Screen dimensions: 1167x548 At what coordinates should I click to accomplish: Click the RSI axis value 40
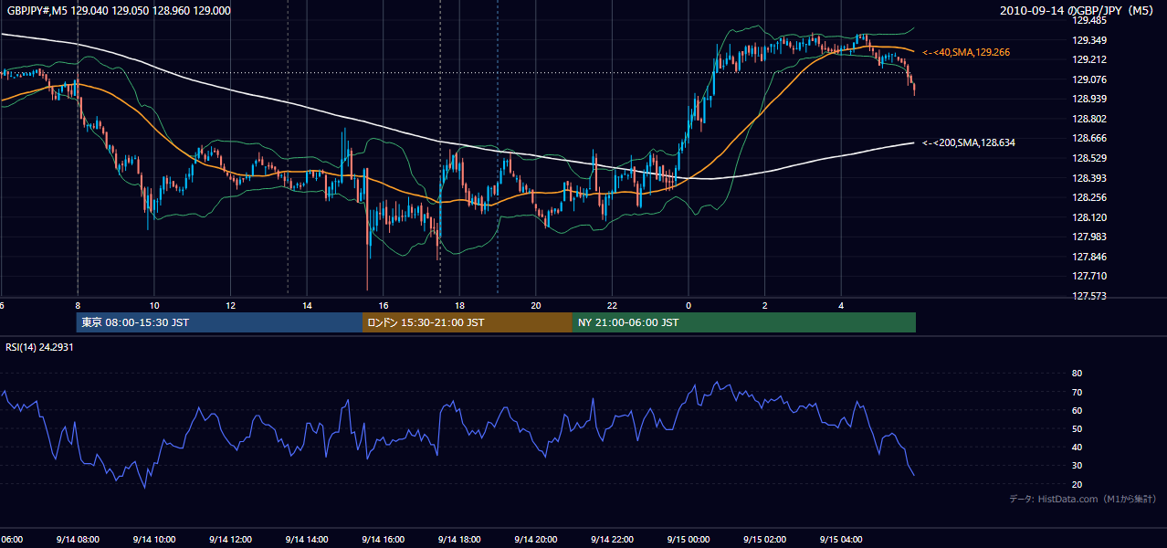pos(1077,447)
